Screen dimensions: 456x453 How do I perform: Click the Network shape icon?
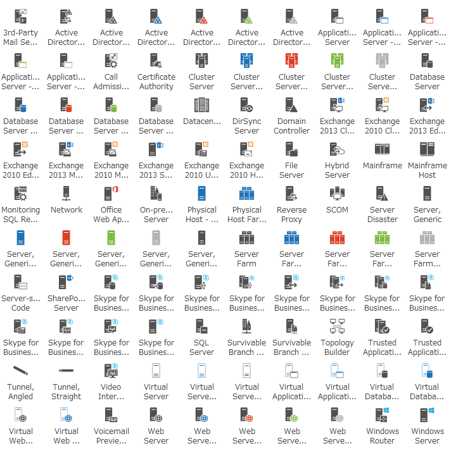pyautogui.click(x=66, y=194)
